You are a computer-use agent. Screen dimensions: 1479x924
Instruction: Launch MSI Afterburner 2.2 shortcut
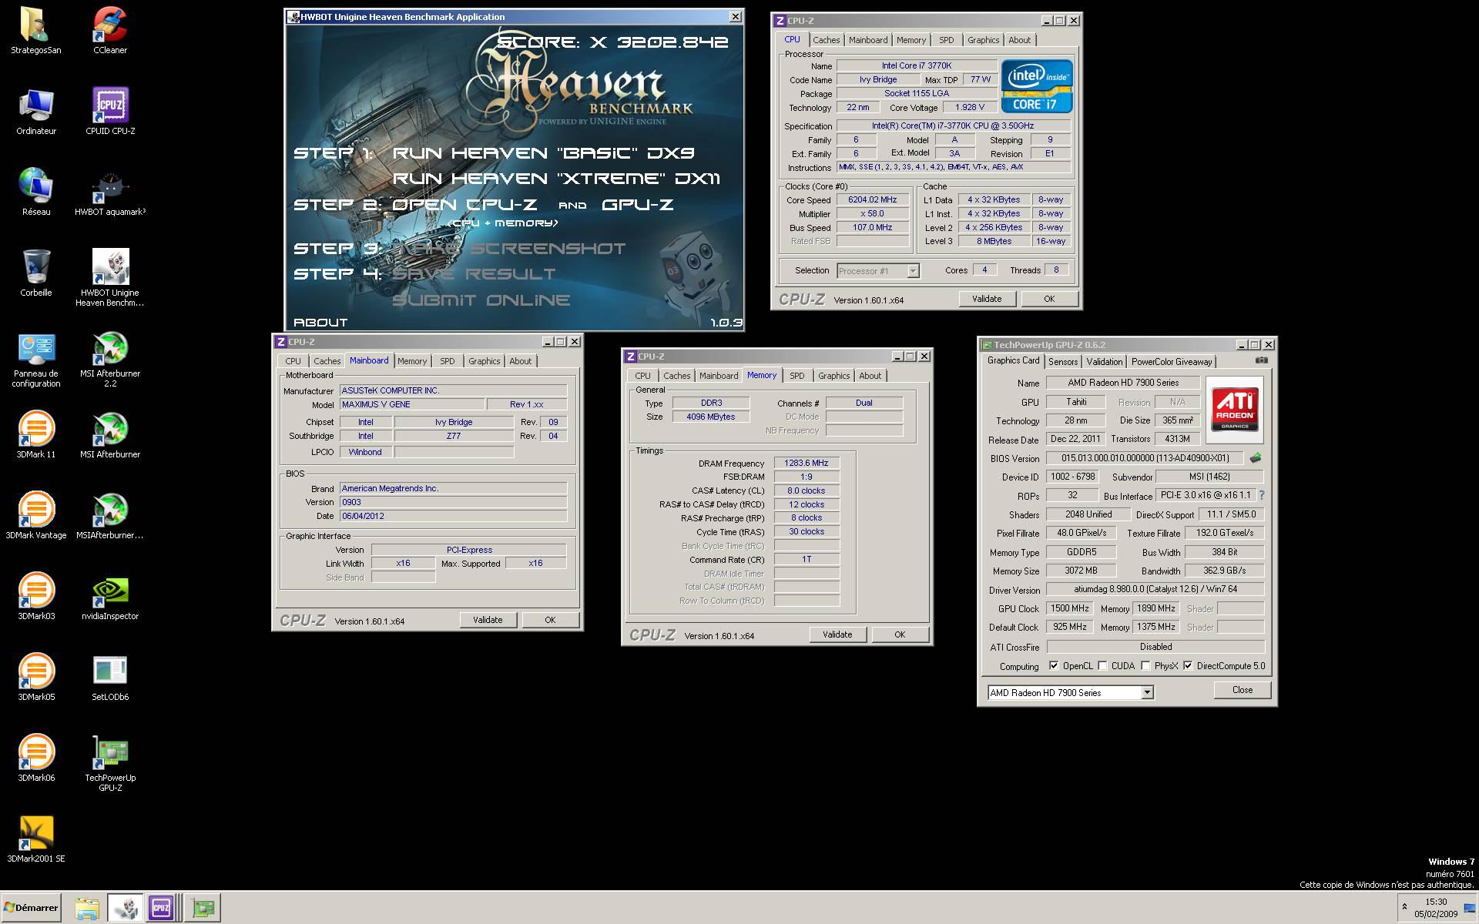click(110, 360)
